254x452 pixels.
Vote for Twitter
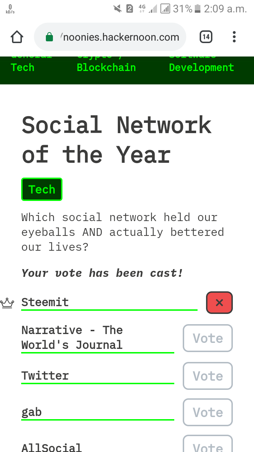tap(208, 376)
